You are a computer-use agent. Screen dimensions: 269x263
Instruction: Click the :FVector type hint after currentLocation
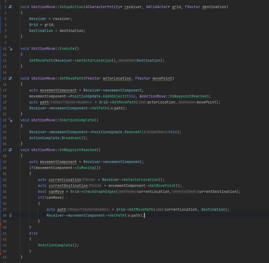[x=88, y=180]
